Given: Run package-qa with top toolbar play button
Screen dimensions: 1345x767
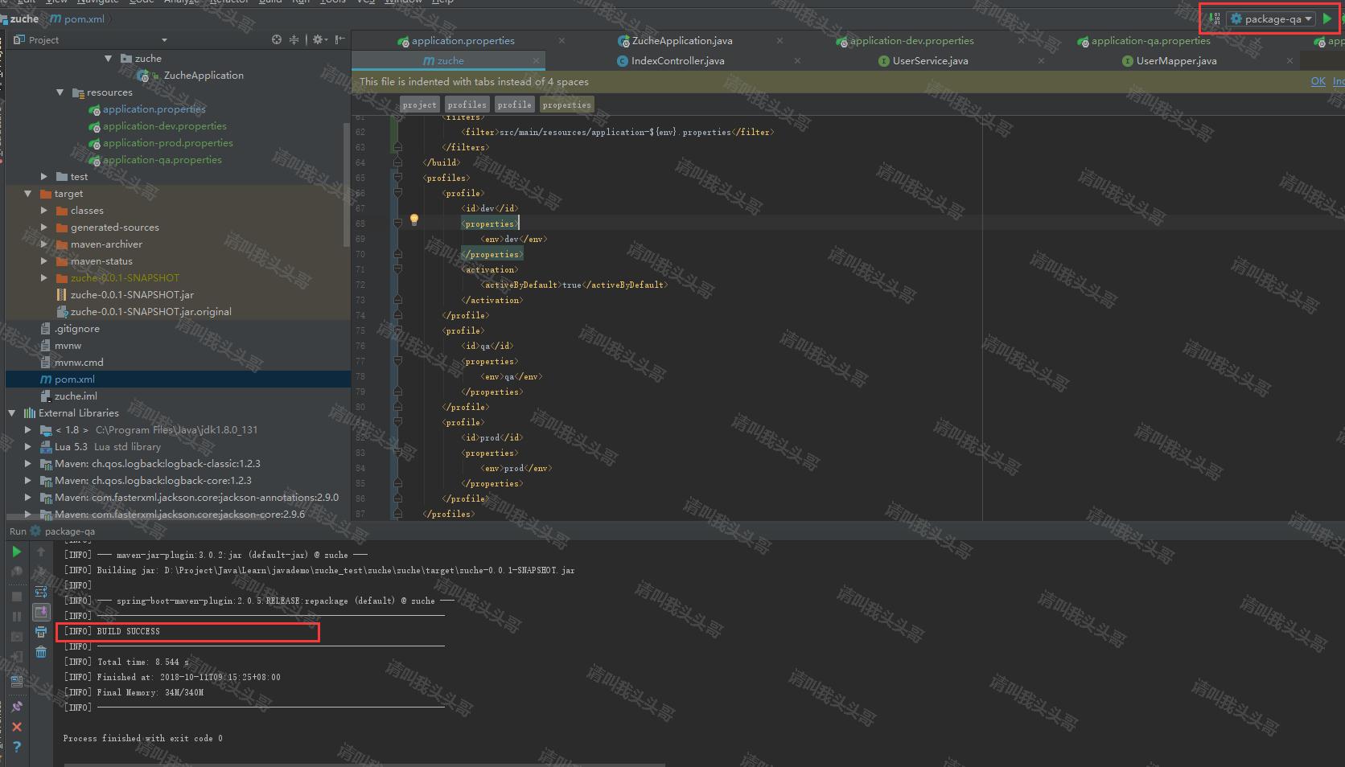Looking at the screenshot, I should pyautogui.click(x=1327, y=18).
